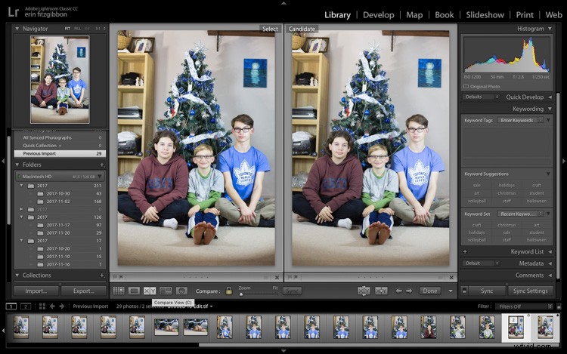Switch to the Book module

444,15
